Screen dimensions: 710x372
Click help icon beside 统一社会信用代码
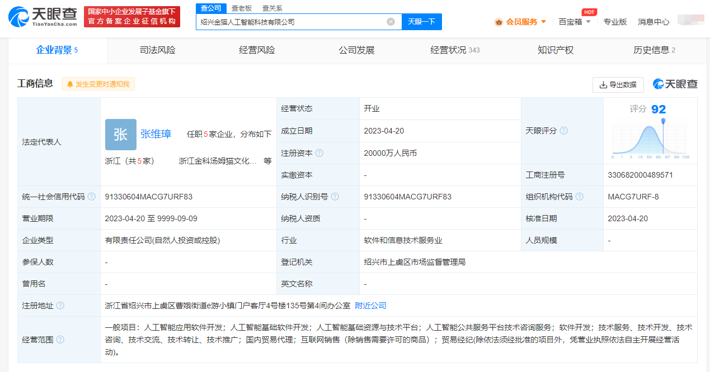pyautogui.click(x=90, y=197)
